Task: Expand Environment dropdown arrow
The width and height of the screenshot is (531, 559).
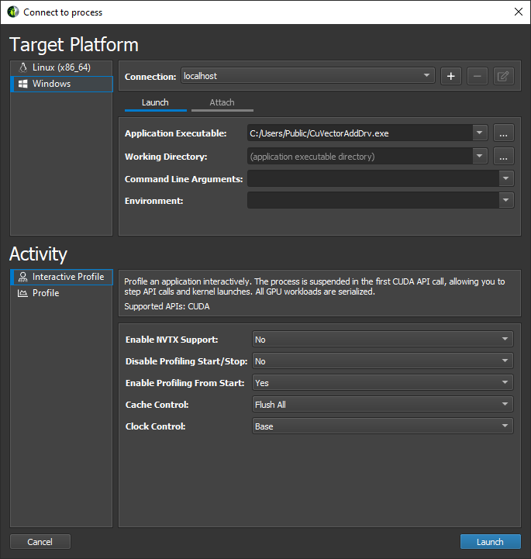Action: 505,200
